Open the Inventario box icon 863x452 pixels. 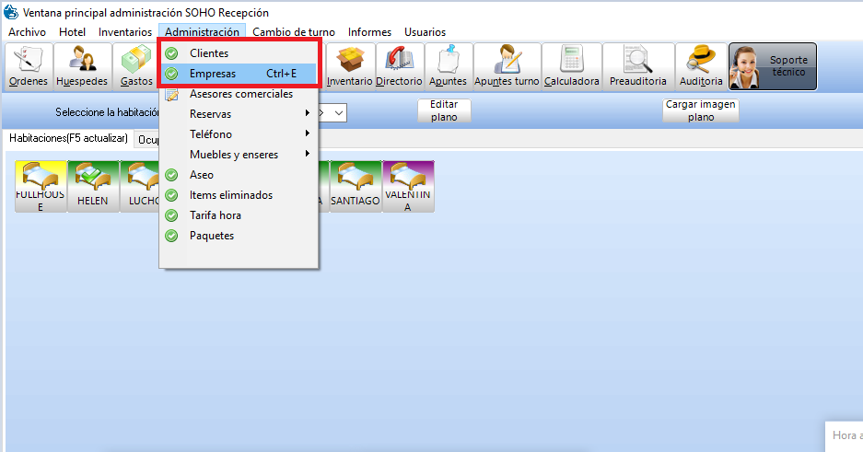349,66
